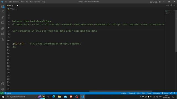Image resolution: width=177 pixels, height=99 pixels.
Task: Click comment text 'All the information of wifi networks'
Action: (x=57, y=44)
